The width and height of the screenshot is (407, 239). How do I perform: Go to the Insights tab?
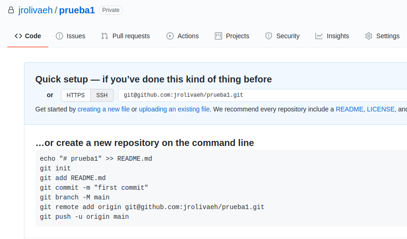click(x=337, y=36)
